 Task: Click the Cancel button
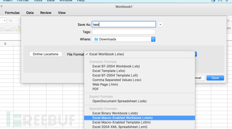click(200, 78)
